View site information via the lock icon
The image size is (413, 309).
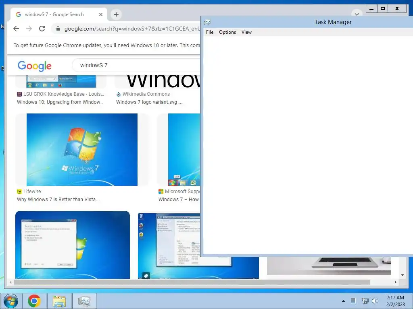58,29
